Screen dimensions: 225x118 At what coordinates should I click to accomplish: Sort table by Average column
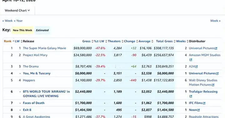(x=146, y=41)
